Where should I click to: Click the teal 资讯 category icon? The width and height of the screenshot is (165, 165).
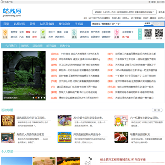[74, 34]
